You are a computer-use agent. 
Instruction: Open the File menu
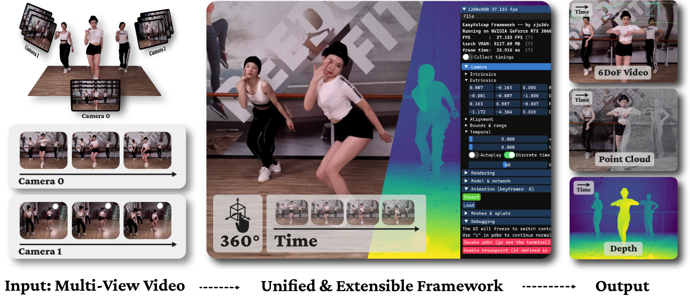click(x=469, y=16)
